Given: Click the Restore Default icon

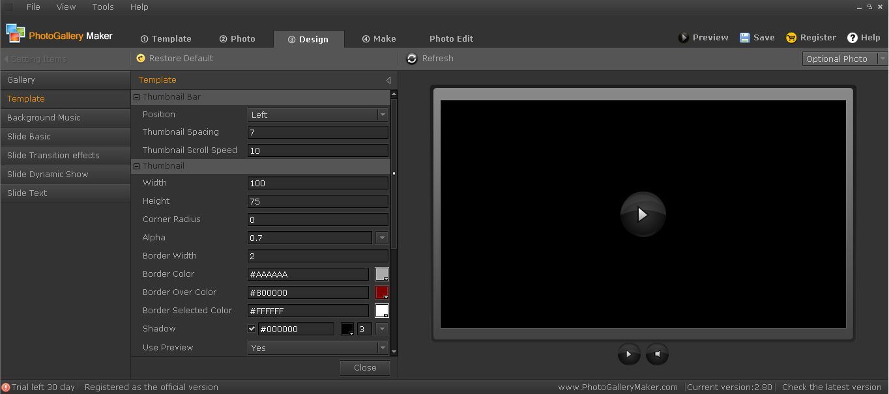Looking at the screenshot, I should click(x=141, y=59).
